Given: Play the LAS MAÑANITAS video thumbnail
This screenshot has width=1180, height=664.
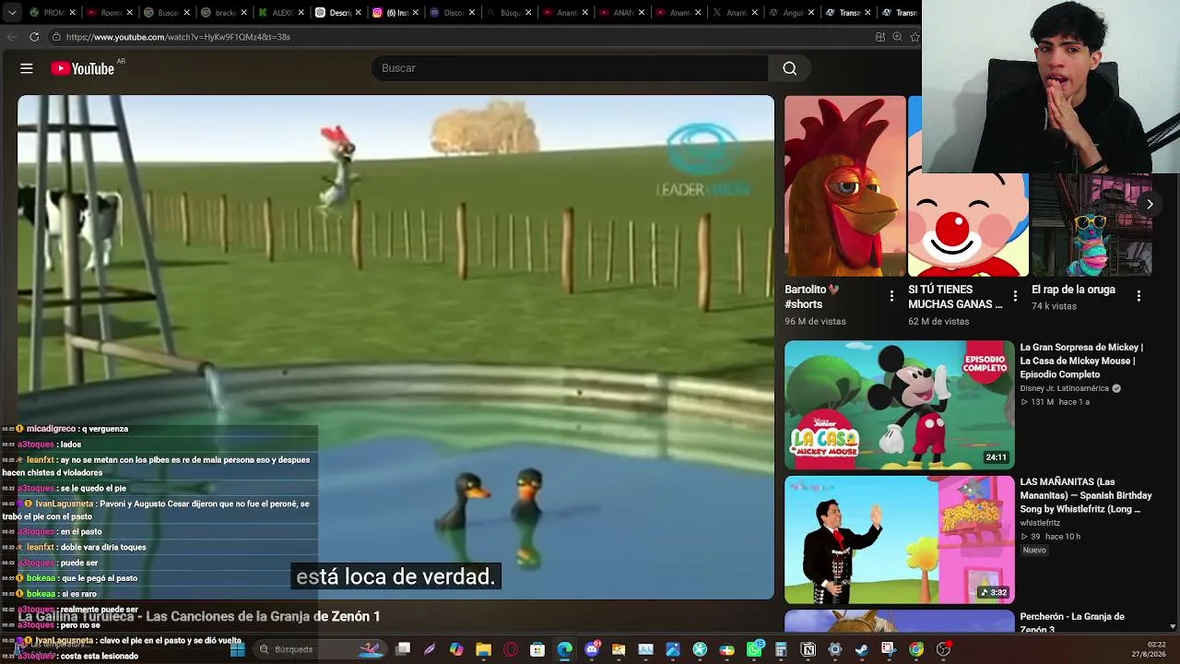Looking at the screenshot, I should click(x=900, y=539).
